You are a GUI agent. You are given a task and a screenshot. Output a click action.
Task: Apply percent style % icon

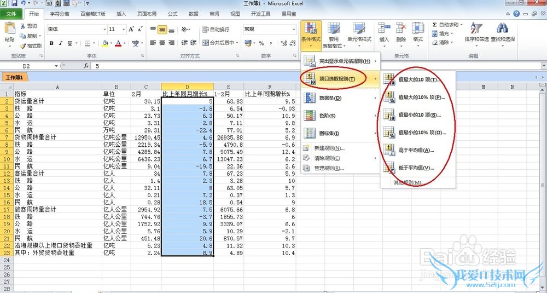tap(261, 43)
